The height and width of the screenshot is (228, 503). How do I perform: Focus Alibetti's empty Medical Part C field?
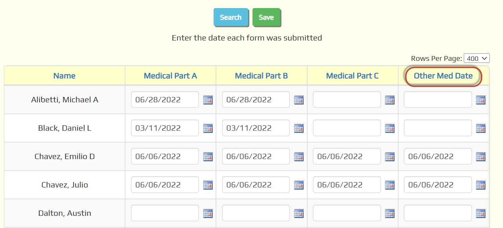[x=347, y=100]
